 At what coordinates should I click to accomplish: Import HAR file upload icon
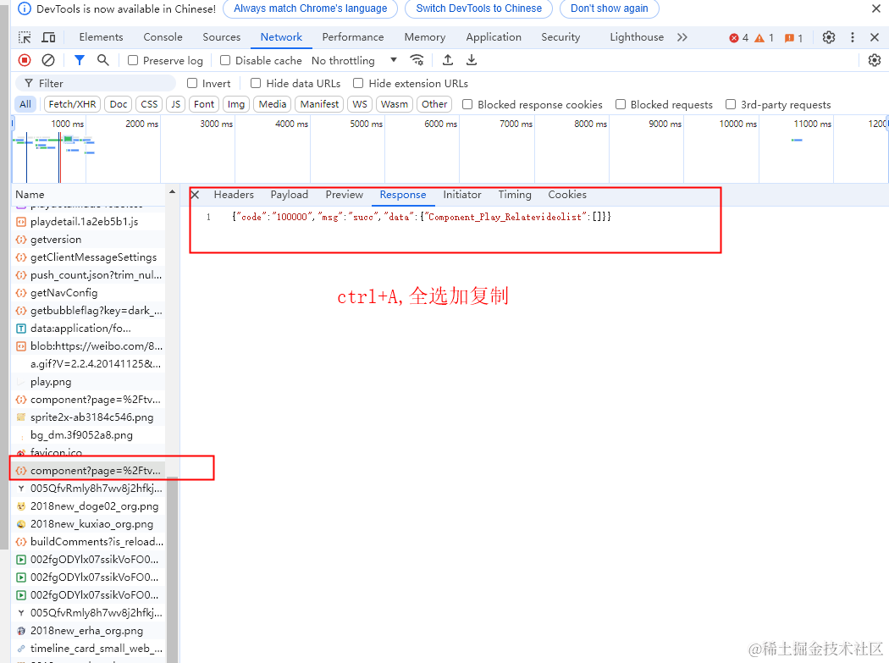coord(447,60)
